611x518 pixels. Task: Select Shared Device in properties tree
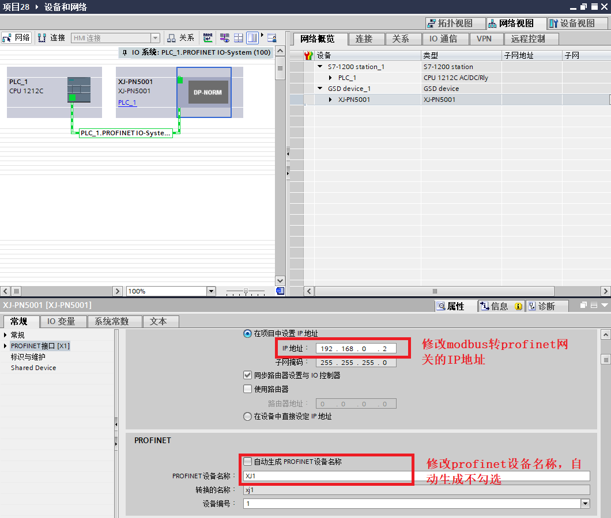click(x=33, y=368)
